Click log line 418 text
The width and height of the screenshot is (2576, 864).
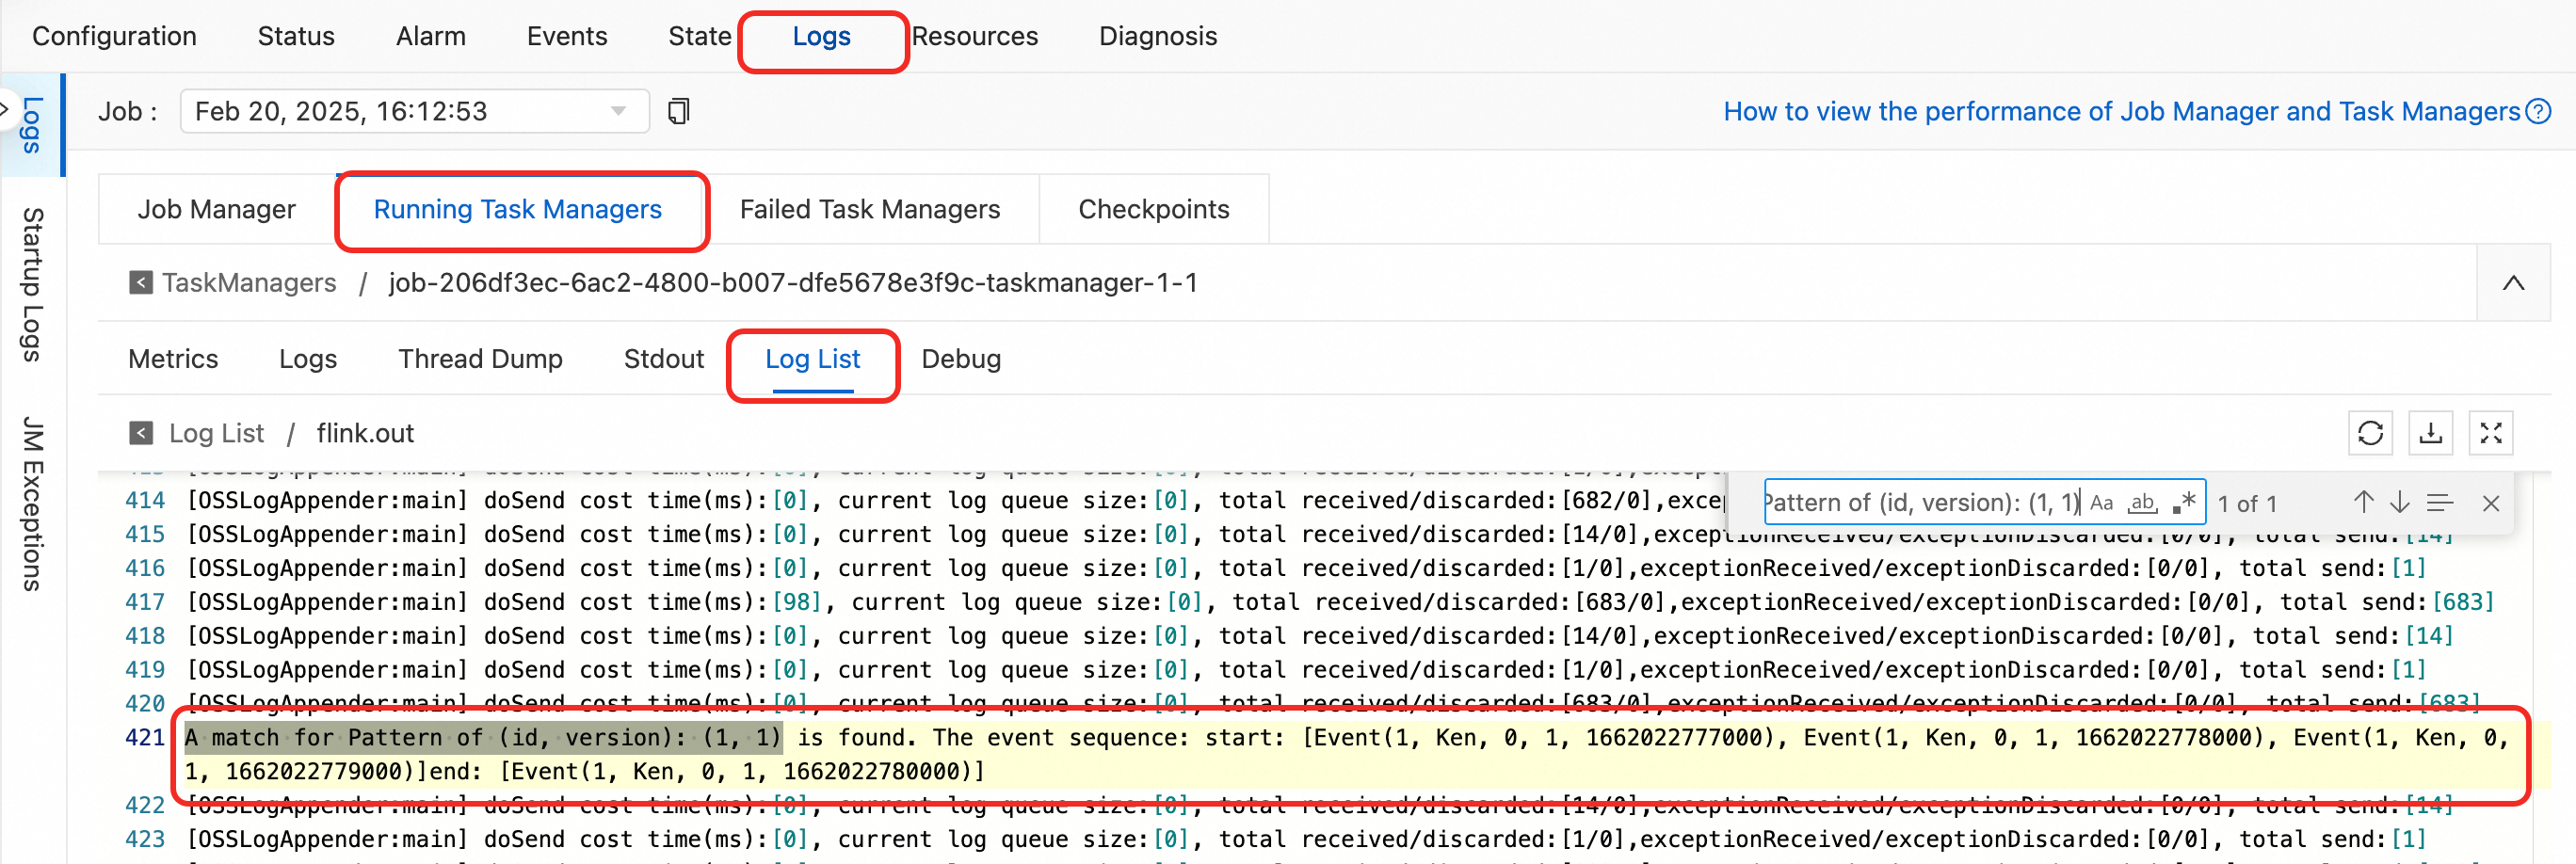click(x=1320, y=636)
